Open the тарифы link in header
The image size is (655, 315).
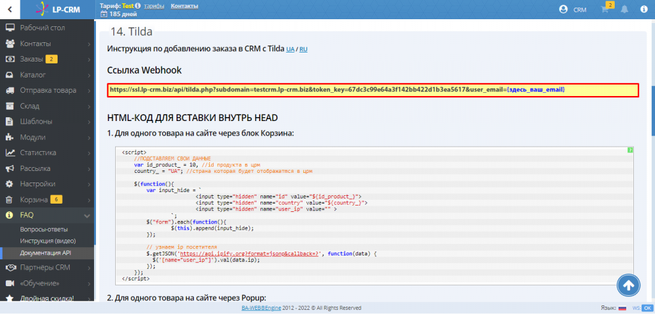pos(154,6)
